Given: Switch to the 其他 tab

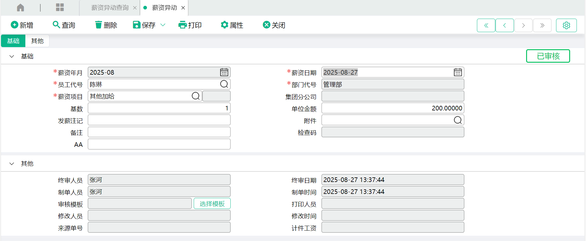Looking at the screenshot, I should point(37,41).
